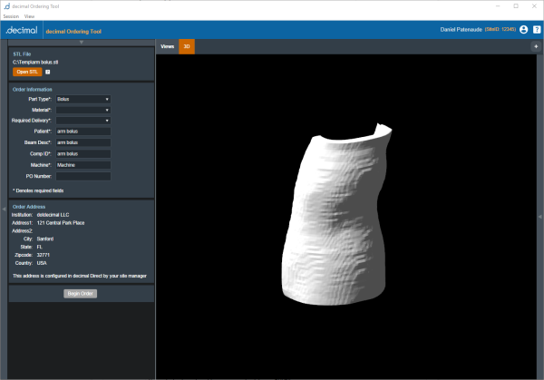
Task: Maximize the application window
Action: coord(516,6)
